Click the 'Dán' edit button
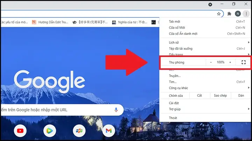This screenshot has height=141, width=252. click(x=241, y=95)
